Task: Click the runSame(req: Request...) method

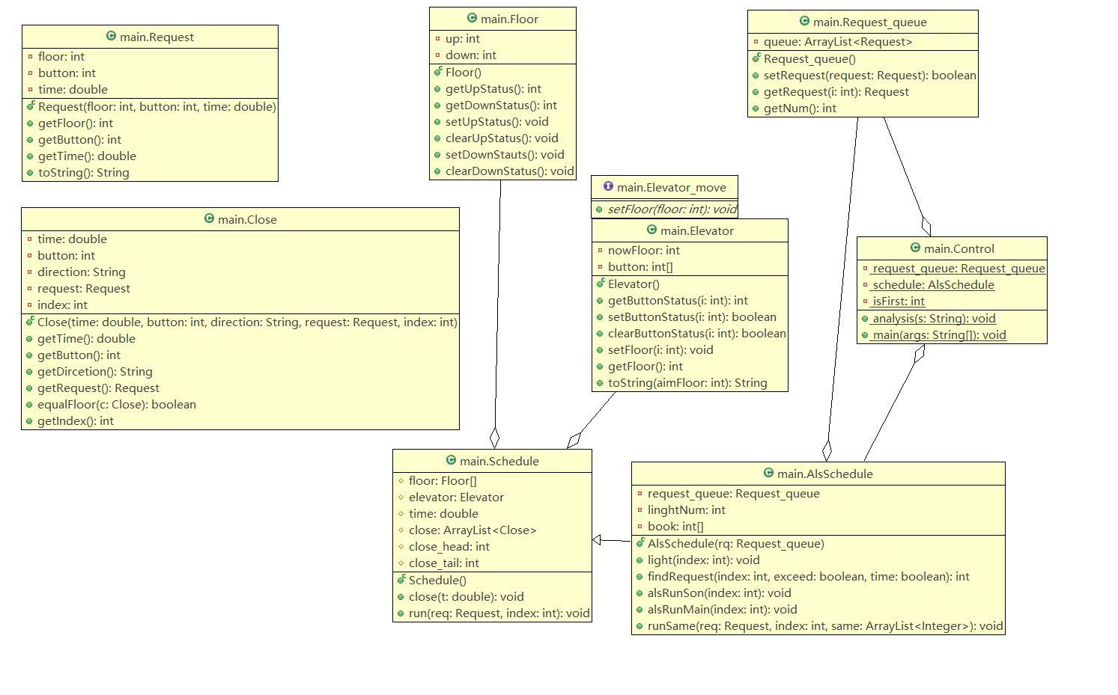Action: [x=824, y=626]
